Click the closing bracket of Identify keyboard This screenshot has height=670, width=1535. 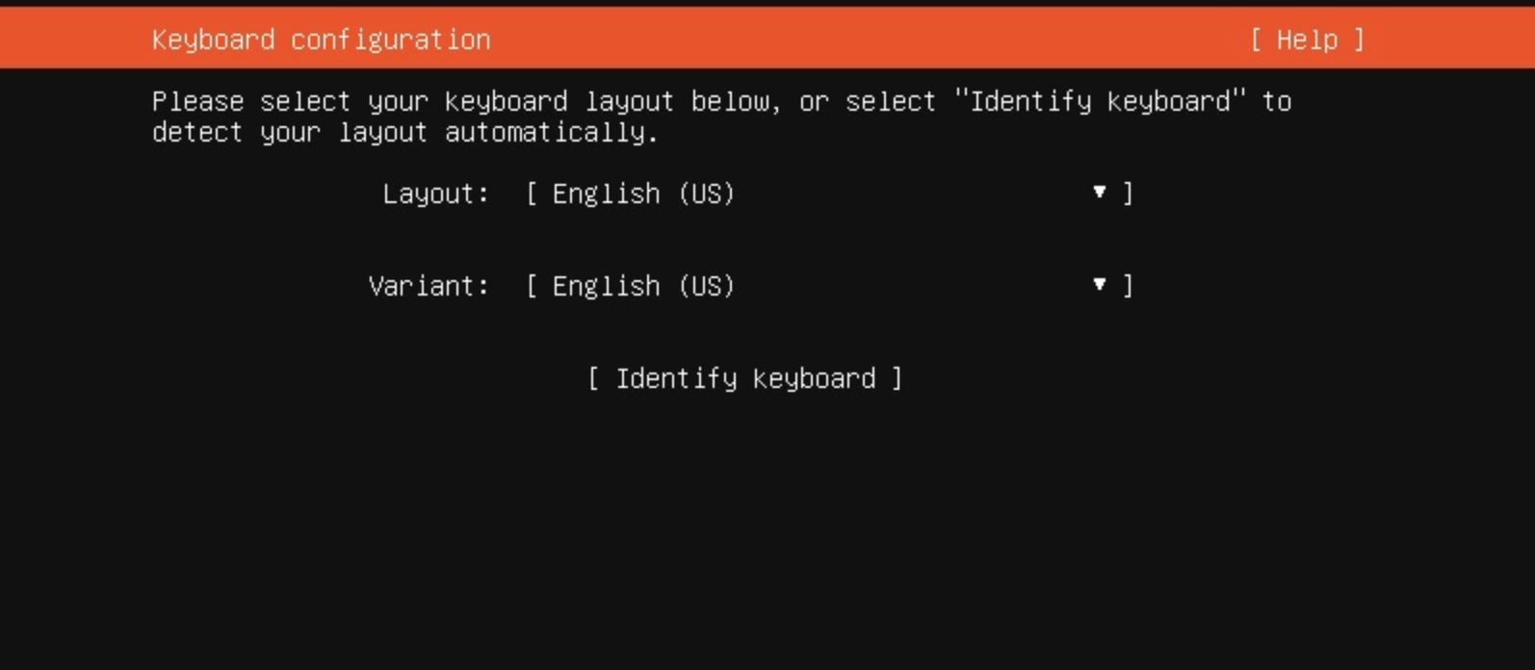pos(897,378)
